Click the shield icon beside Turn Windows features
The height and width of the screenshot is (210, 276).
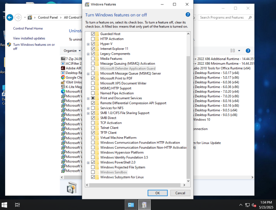point(9,45)
